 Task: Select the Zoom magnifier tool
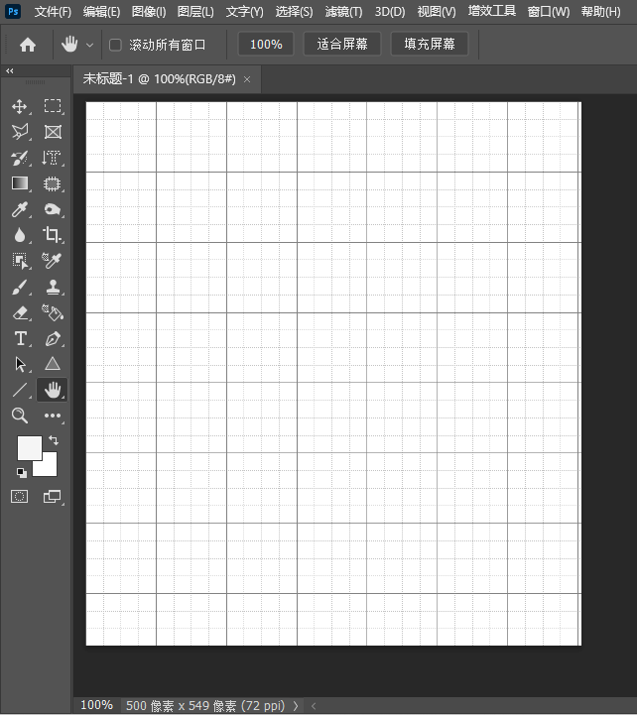coord(20,416)
